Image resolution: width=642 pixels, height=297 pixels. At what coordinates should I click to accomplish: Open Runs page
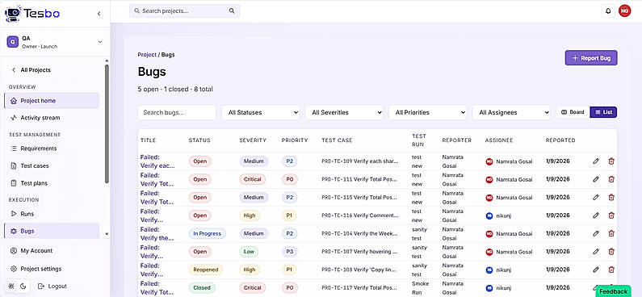[x=52, y=214]
